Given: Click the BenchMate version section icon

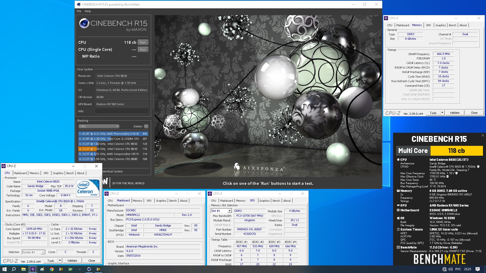Looking at the screenshot, I should (x=398, y=247).
